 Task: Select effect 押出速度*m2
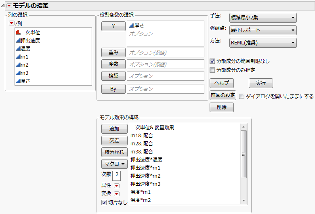pos(145,176)
